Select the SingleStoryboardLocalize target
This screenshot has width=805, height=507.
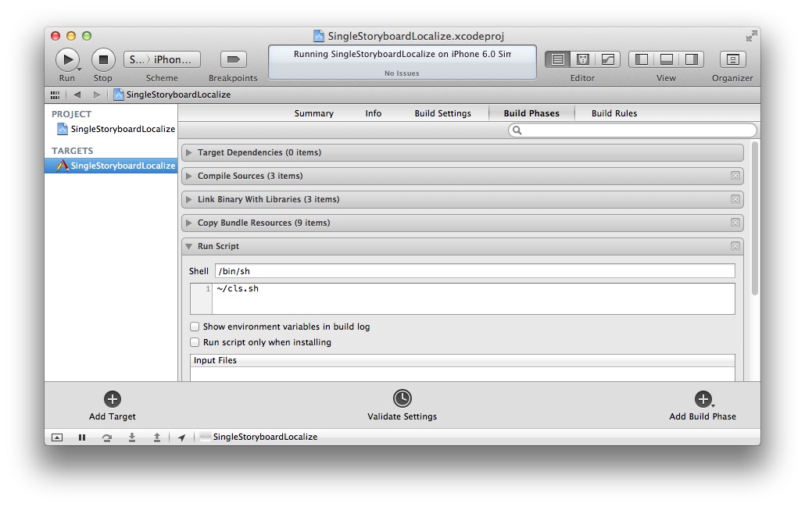point(111,166)
